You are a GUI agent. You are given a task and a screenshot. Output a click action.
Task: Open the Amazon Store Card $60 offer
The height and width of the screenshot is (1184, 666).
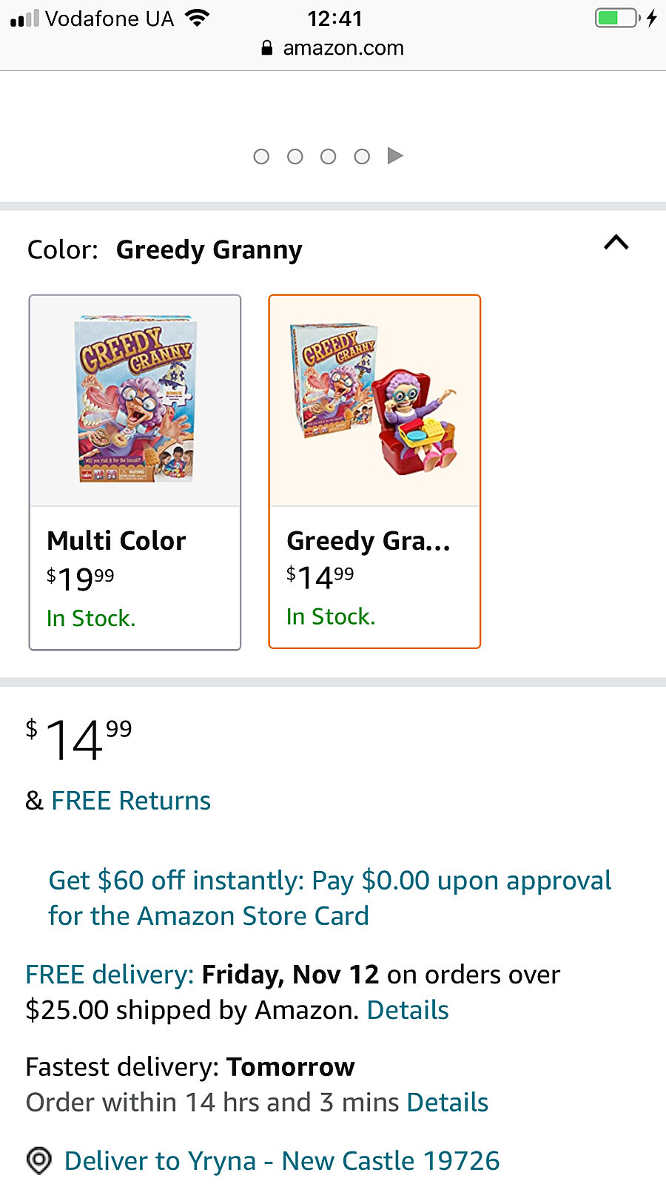(x=329, y=898)
